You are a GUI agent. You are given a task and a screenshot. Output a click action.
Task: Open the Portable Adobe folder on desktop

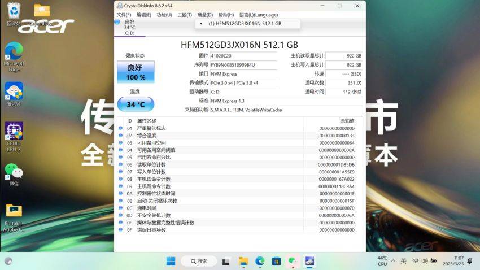click(x=14, y=217)
